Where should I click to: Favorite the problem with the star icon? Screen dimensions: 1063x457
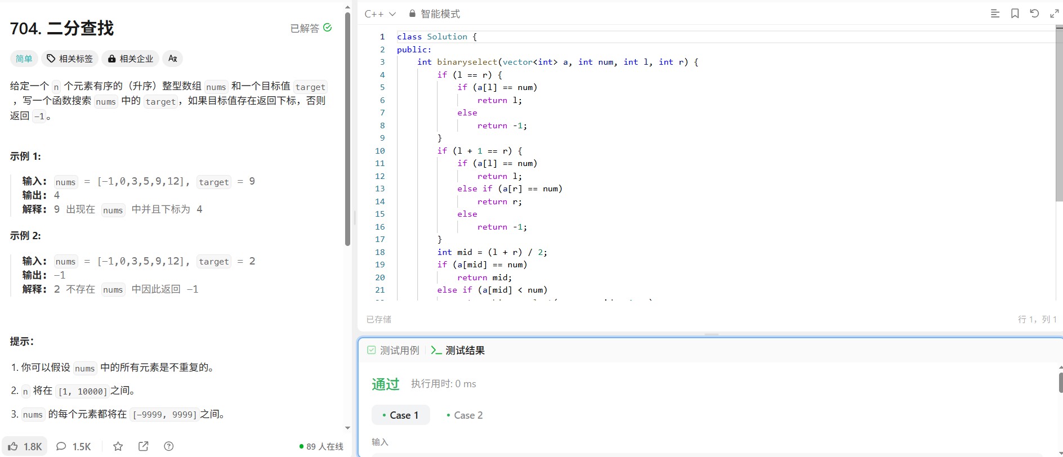click(x=118, y=446)
